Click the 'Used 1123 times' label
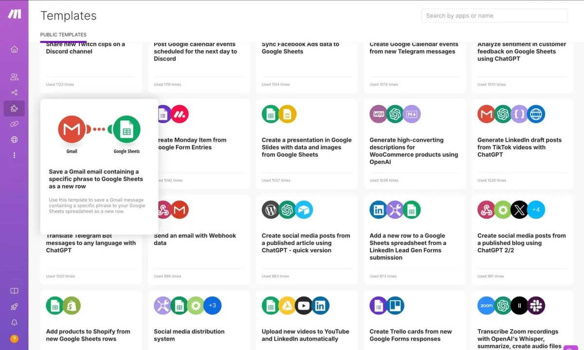This screenshot has height=350, width=584. click(x=60, y=84)
